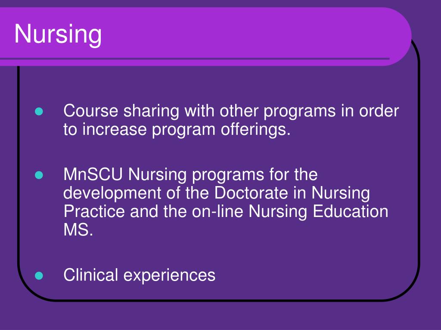Image resolution: width=441 pixels, height=330 pixels.
Task: Click the text 'on-line Nursing Education'
Action: tap(290, 211)
